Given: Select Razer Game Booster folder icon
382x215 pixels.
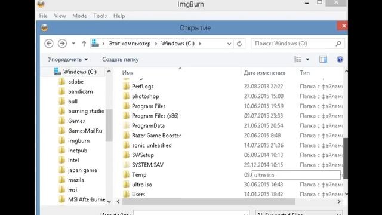Looking at the screenshot, I should (x=126, y=136).
